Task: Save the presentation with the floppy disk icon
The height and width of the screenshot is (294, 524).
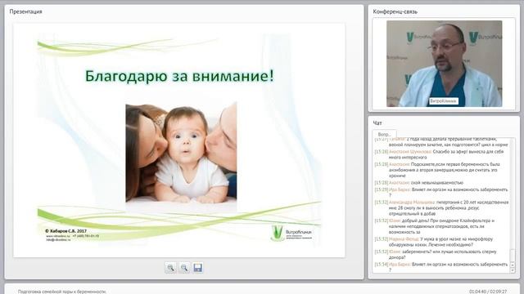Action: (x=198, y=268)
